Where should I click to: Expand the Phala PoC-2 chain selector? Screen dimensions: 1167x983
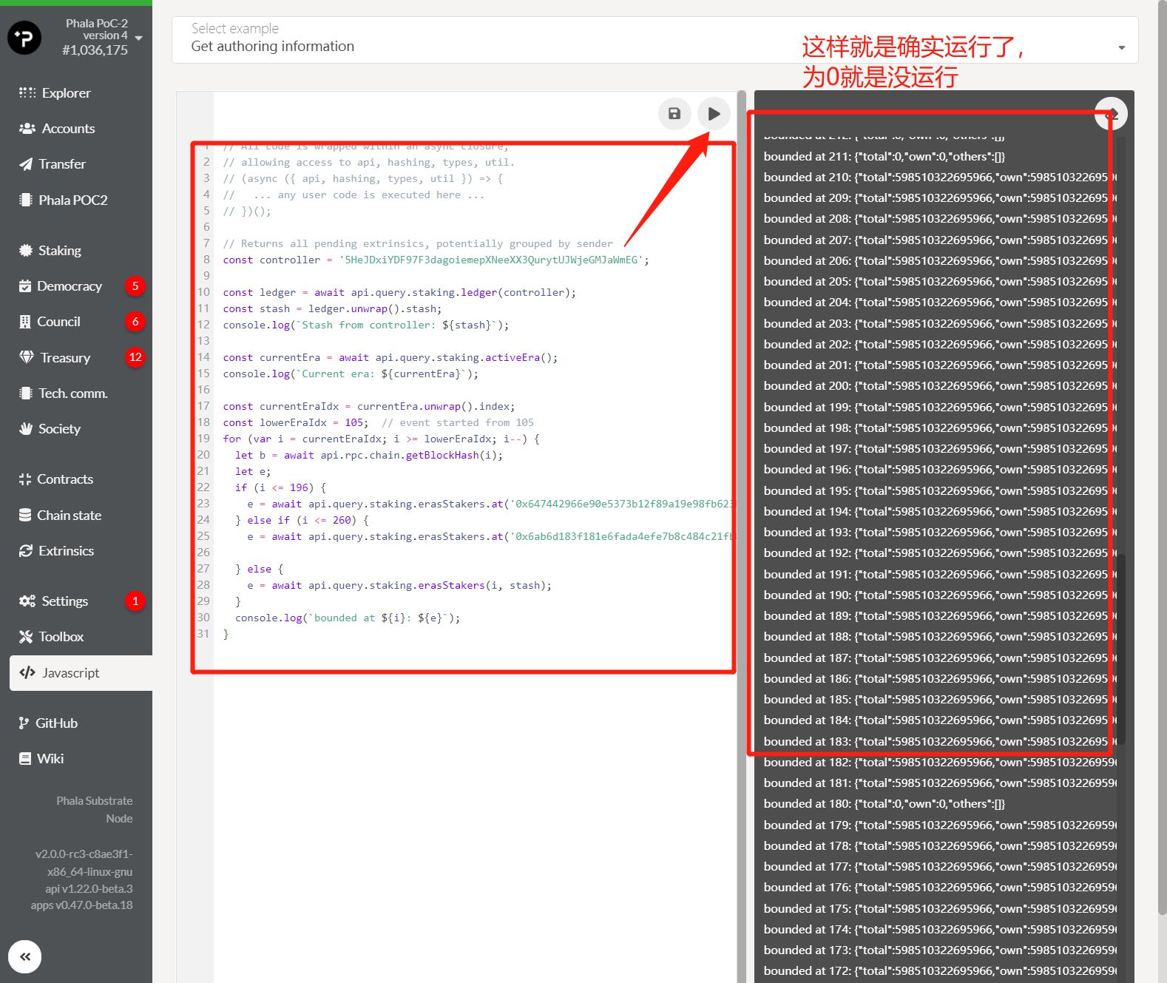click(138, 38)
